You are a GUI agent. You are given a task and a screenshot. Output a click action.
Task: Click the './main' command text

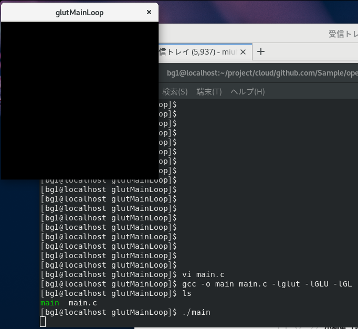point(196,312)
